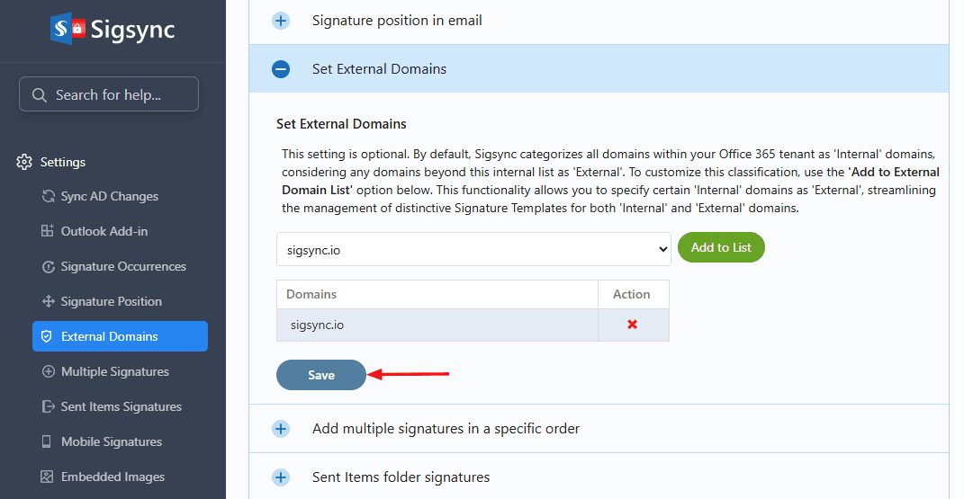This screenshot has height=499, width=964.
Task: Open External Domains in the sidebar
Action: (x=120, y=336)
